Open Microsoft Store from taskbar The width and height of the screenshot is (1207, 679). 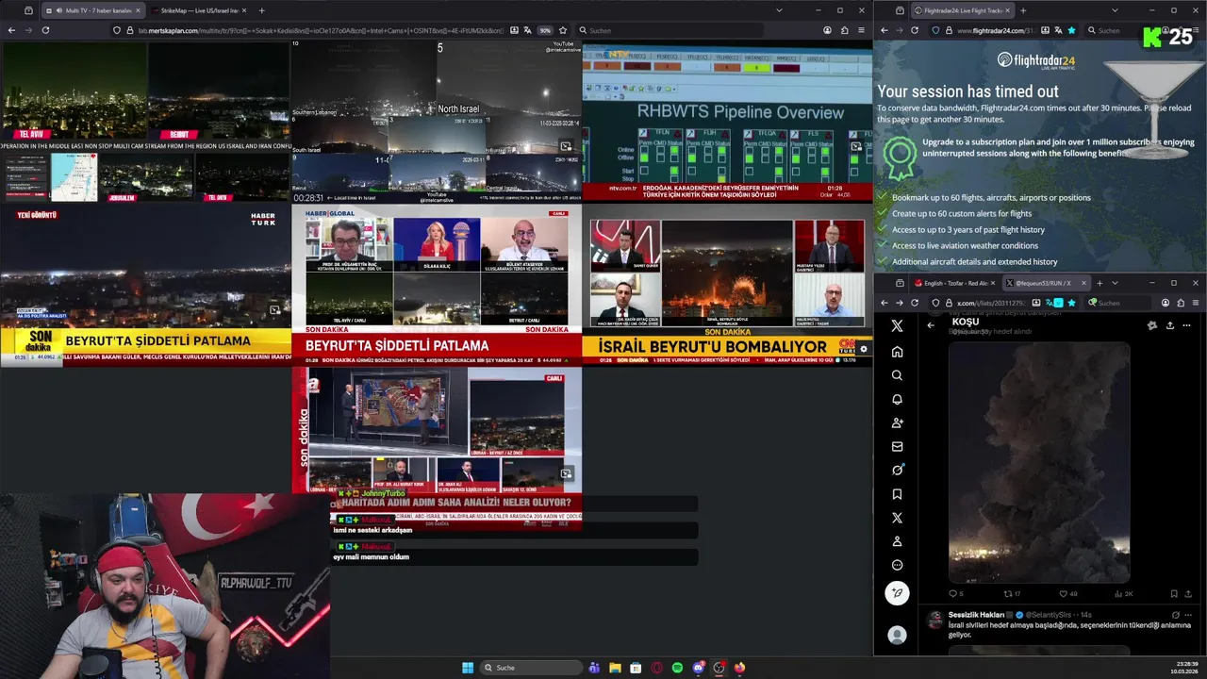point(636,668)
